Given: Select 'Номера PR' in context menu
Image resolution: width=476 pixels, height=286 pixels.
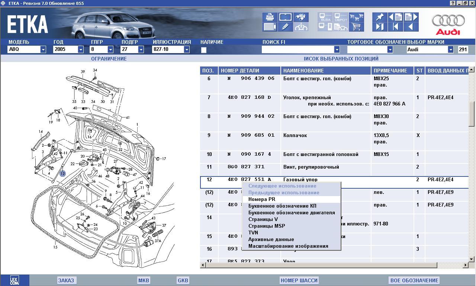Looking at the screenshot, I should click(262, 199).
